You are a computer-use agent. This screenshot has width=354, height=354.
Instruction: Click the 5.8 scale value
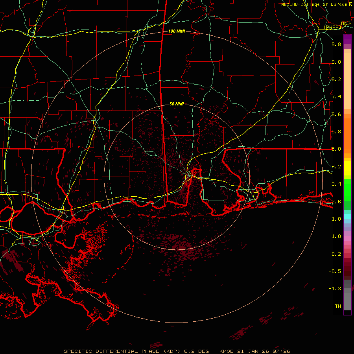(336, 132)
